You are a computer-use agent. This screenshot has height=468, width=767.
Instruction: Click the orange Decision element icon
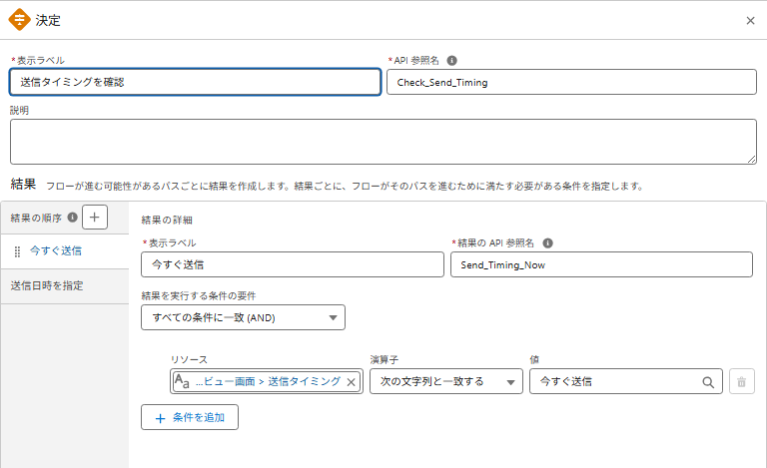pos(20,20)
